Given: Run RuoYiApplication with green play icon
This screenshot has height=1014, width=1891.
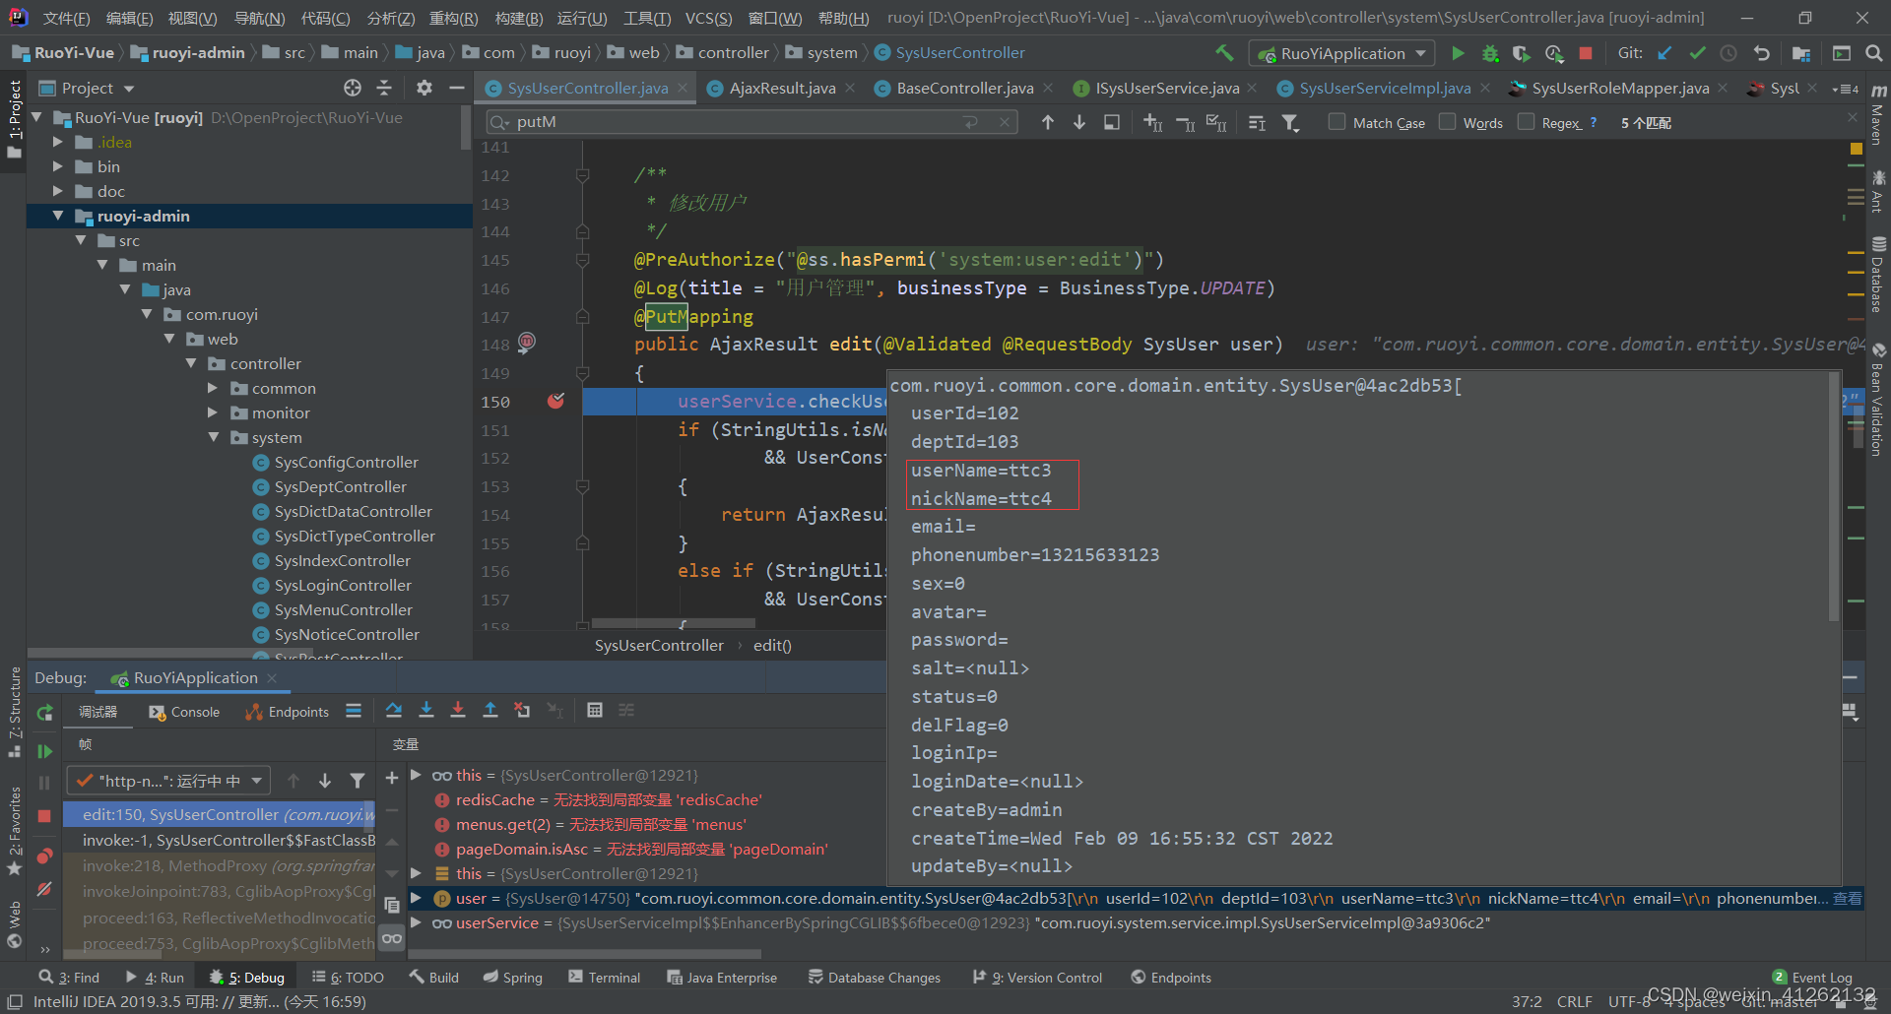Looking at the screenshot, I should (x=1459, y=53).
